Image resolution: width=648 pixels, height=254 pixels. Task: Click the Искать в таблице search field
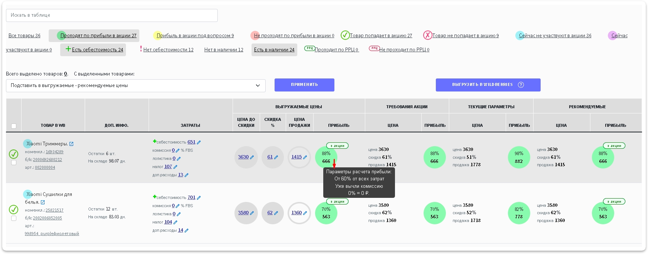(x=111, y=15)
